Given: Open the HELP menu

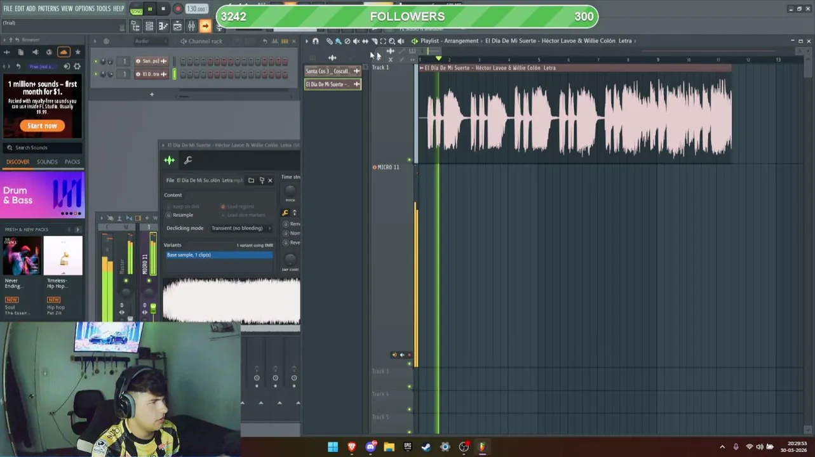Looking at the screenshot, I should tap(119, 8).
